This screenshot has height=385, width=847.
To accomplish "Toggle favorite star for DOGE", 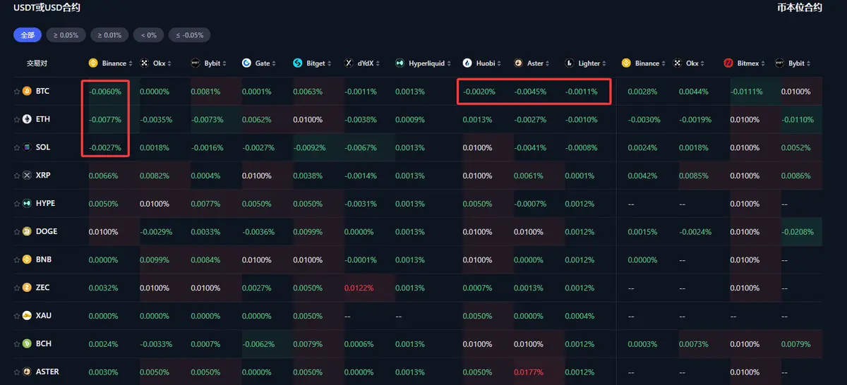I will pyautogui.click(x=17, y=231).
